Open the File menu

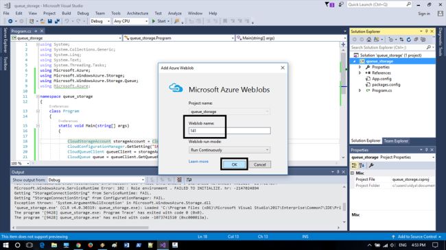(x=6, y=13)
